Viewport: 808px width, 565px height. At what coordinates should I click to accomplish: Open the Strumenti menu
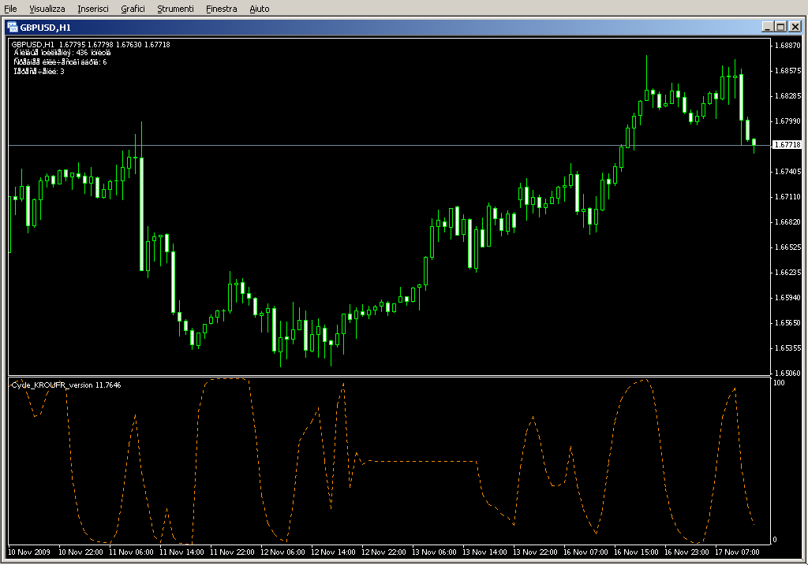(176, 9)
